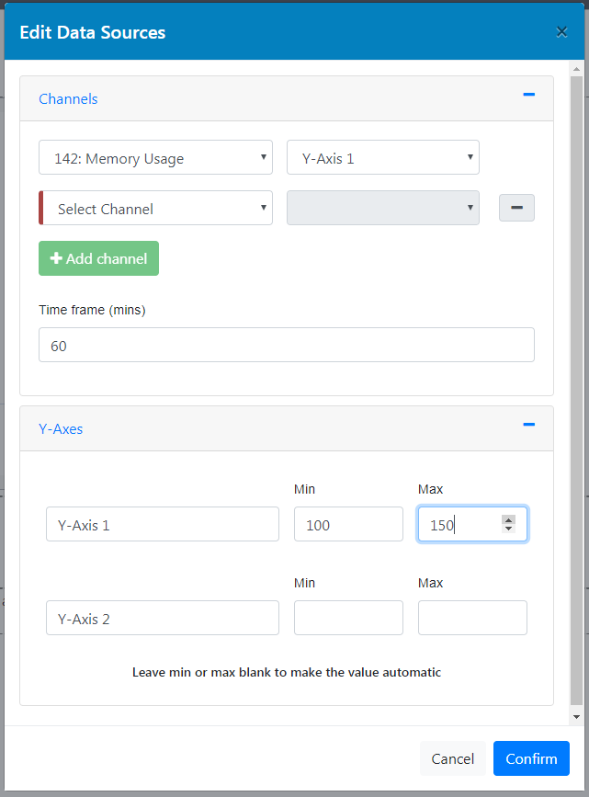Edit the Y-Axis 1 name field

click(163, 524)
